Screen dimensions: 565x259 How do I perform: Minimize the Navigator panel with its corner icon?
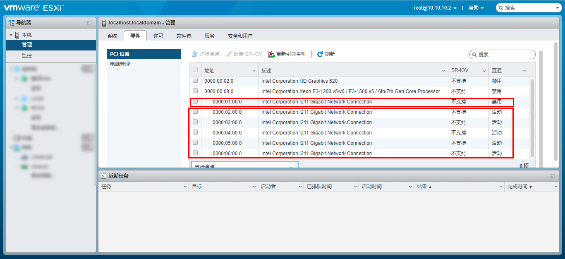coord(89,23)
